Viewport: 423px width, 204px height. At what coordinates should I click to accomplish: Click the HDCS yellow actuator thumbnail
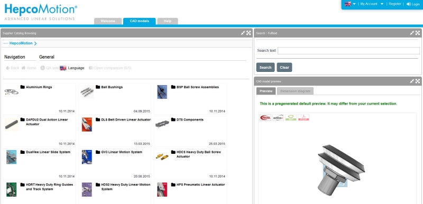click(162, 156)
